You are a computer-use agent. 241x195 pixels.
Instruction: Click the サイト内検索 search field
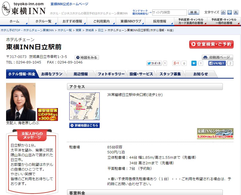click(169, 12)
